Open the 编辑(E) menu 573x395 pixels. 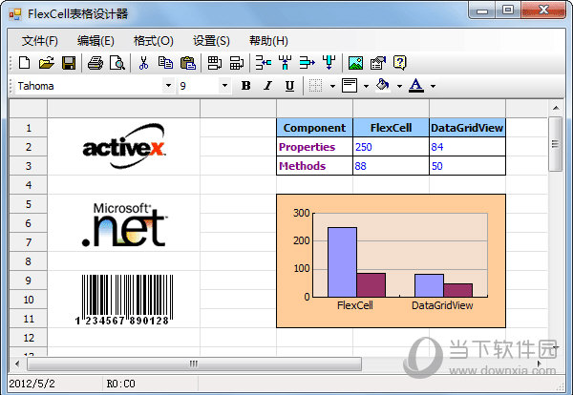95,40
